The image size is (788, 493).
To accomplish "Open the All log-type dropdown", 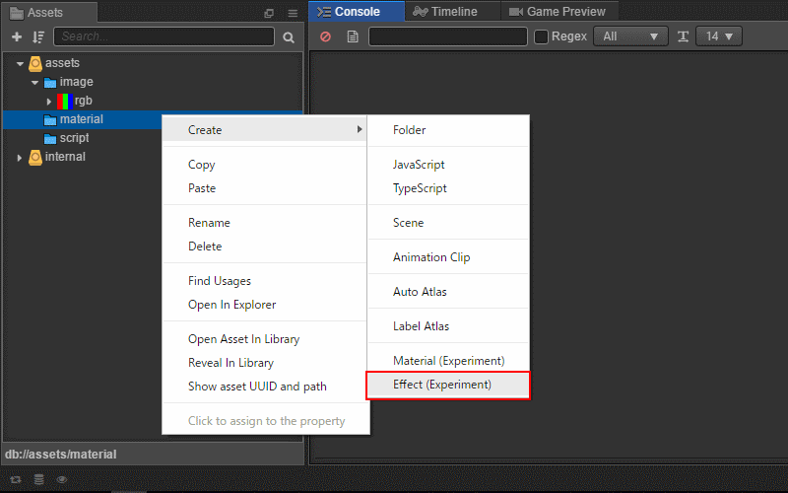I will pos(630,36).
